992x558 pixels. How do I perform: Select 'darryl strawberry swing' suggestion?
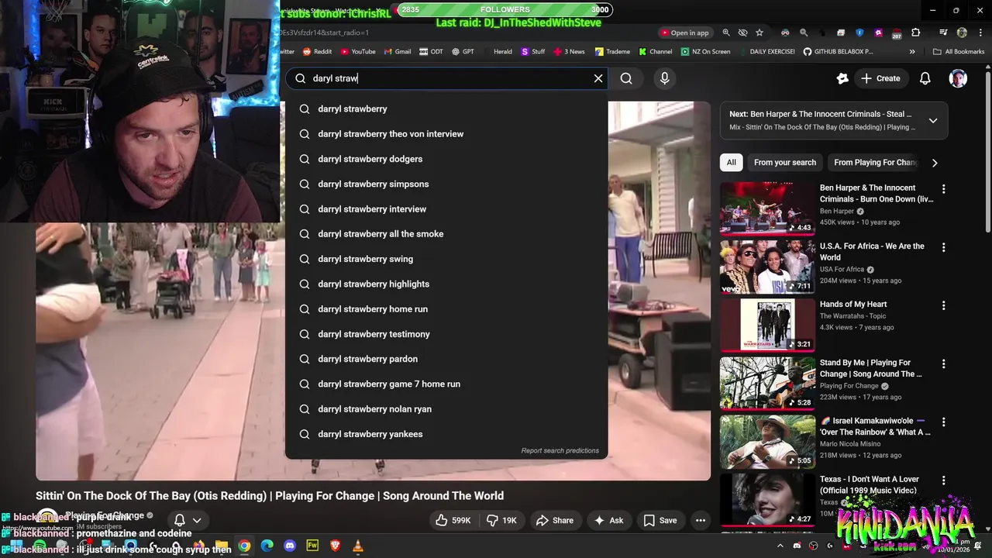446,259
